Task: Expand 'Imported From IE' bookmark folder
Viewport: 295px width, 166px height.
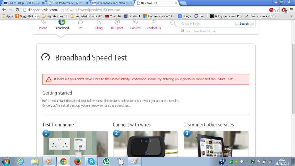Action: click(55, 16)
